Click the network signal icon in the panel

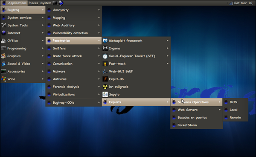(x=231, y=3)
